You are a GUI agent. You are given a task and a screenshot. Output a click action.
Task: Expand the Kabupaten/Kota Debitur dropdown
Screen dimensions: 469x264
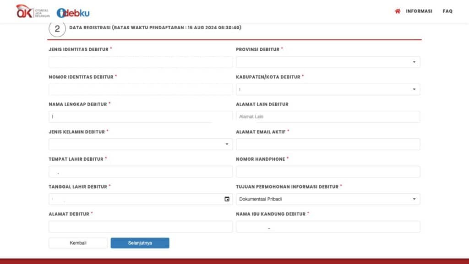tap(328, 89)
